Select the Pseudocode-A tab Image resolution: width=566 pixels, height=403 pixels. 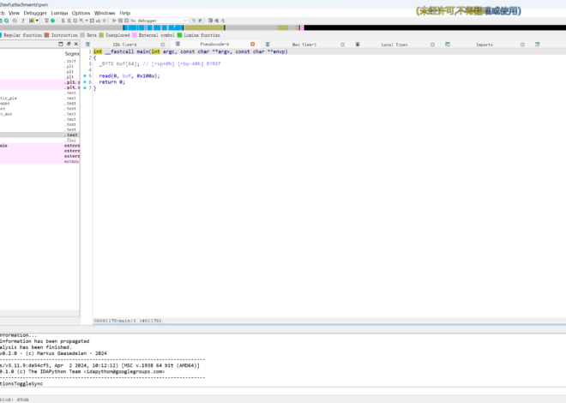point(214,44)
